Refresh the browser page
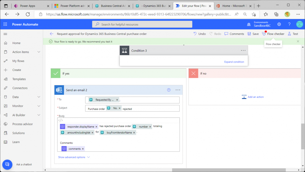 tap(28, 14)
